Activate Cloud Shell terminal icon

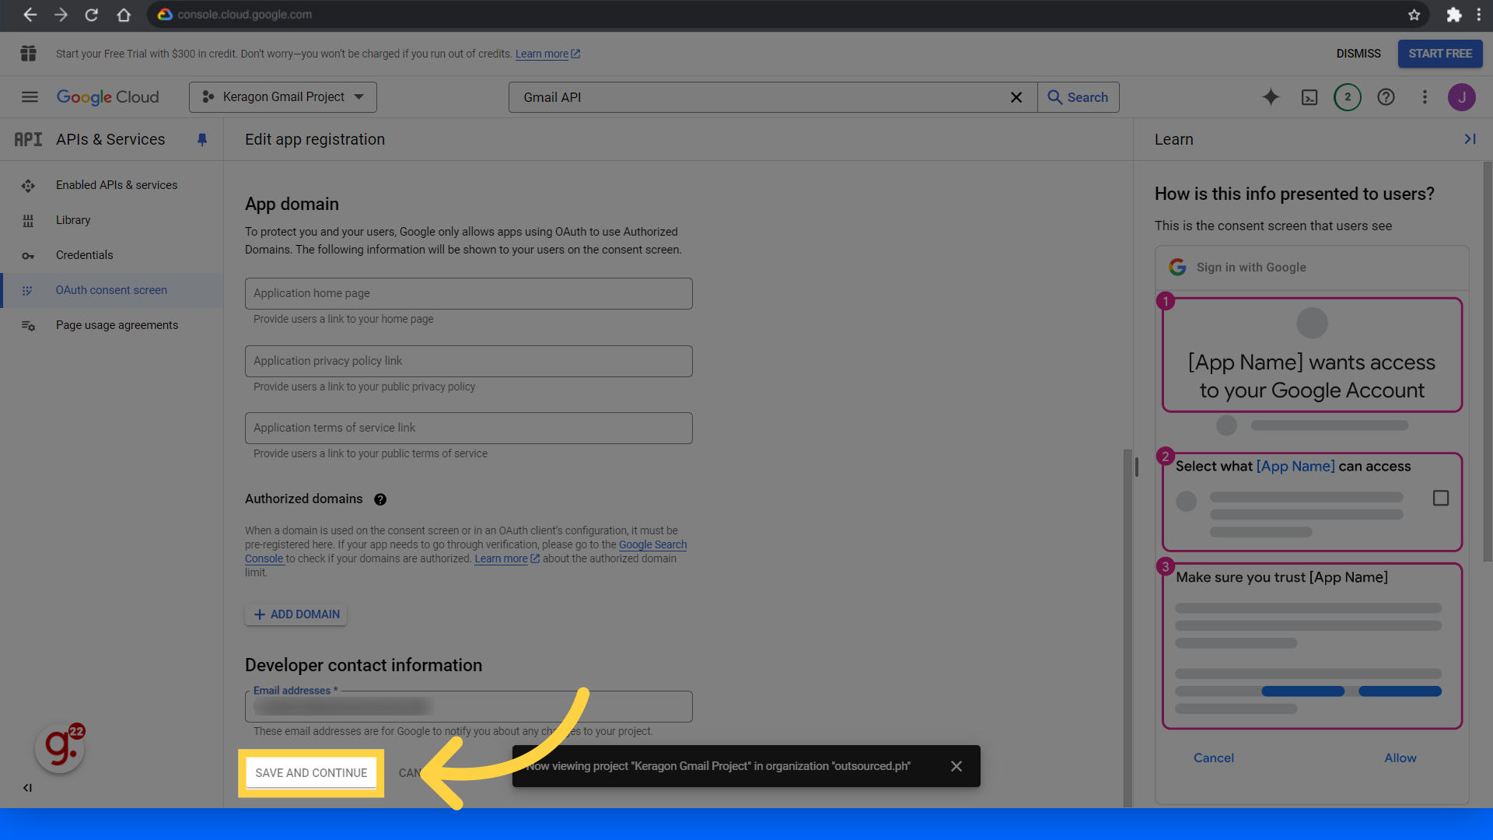1309,97
